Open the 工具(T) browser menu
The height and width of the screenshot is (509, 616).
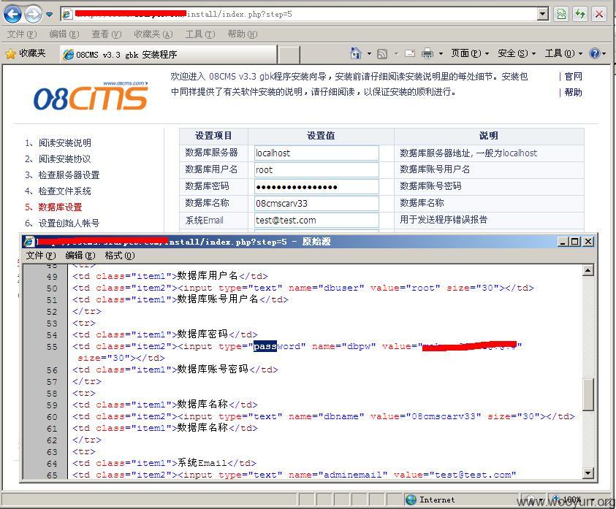[200, 34]
